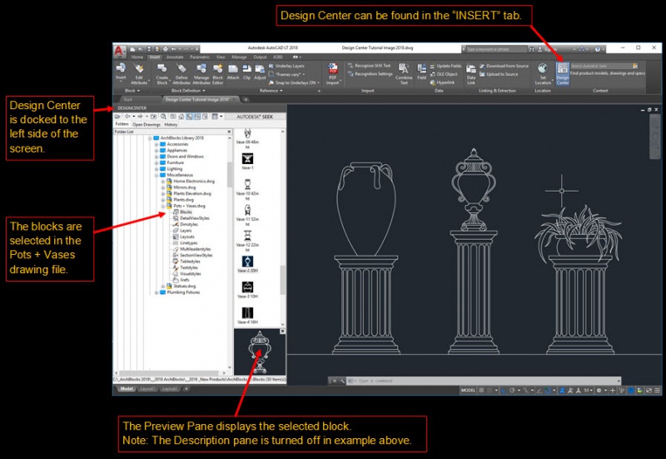Click the undo arrow in quick access toolbar
The image size is (666, 459).
(173, 49)
